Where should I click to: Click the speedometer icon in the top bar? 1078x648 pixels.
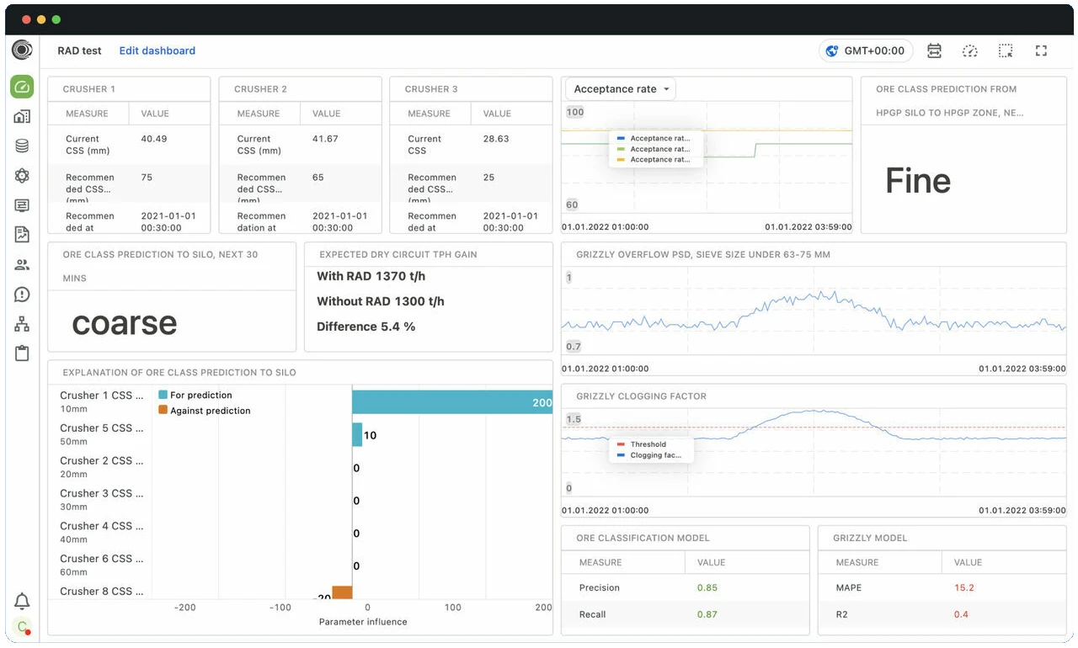(970, 50)
